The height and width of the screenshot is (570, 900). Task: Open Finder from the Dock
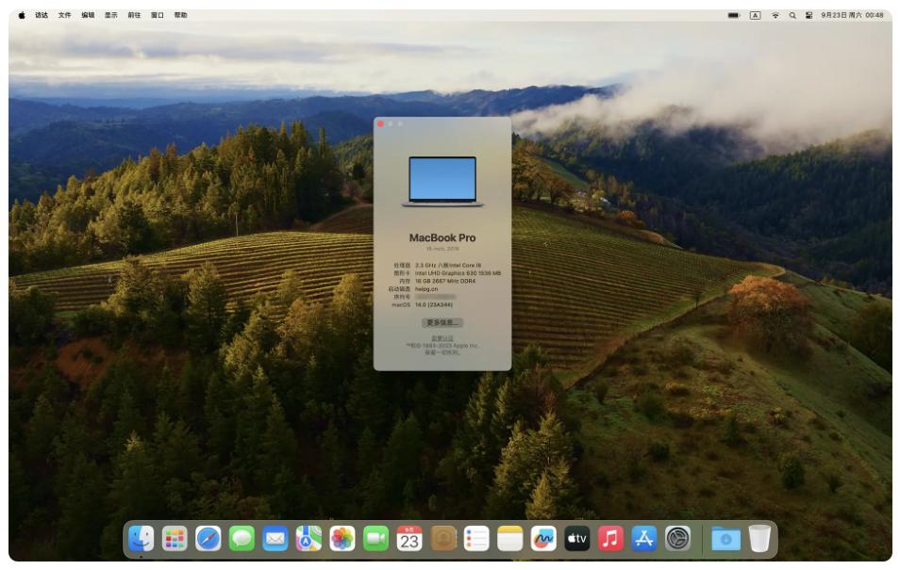tap(142, 539)
